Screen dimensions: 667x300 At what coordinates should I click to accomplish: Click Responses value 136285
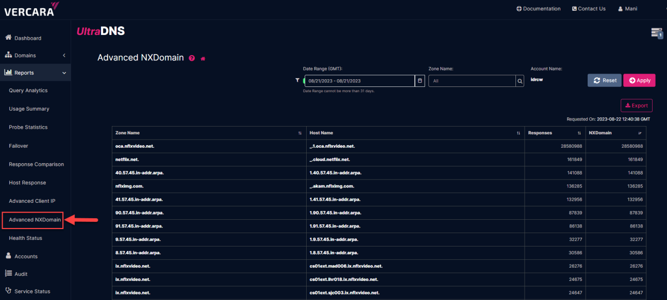point(574,186)
